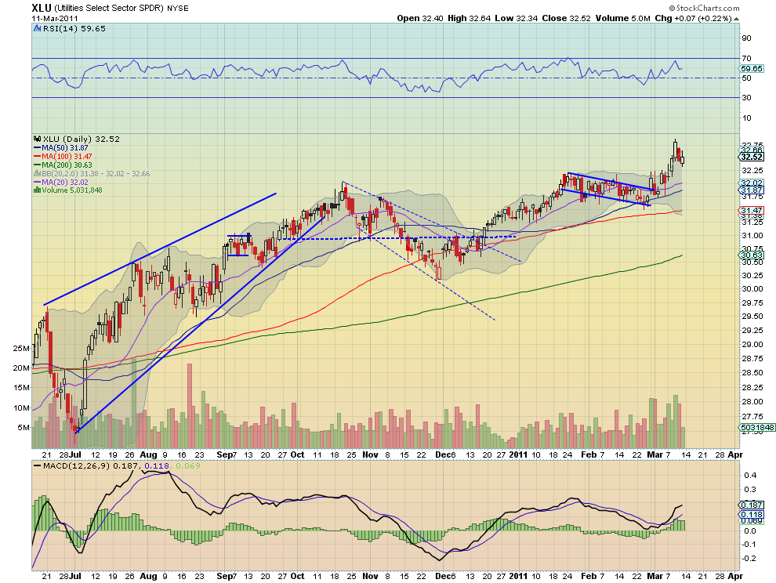Screen dimensions: 776x583
Task: Click the candlestick icon beside XLU (Daily)
Action: tap(37, 139)
